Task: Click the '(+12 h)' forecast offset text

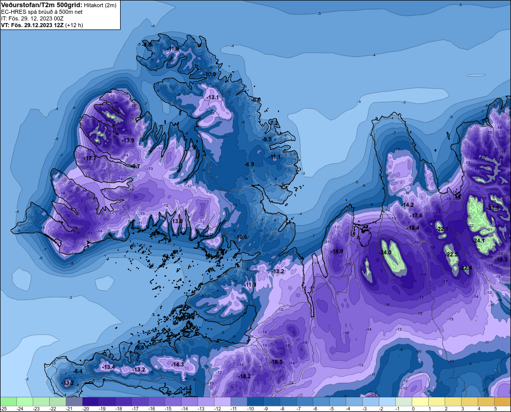Action: [74, 25]
